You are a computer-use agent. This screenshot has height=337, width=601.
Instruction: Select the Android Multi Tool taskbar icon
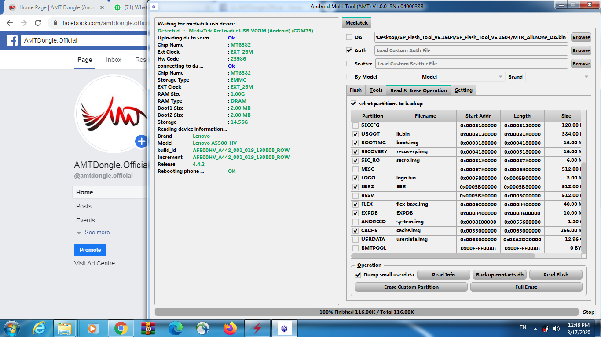coord(284,328)
